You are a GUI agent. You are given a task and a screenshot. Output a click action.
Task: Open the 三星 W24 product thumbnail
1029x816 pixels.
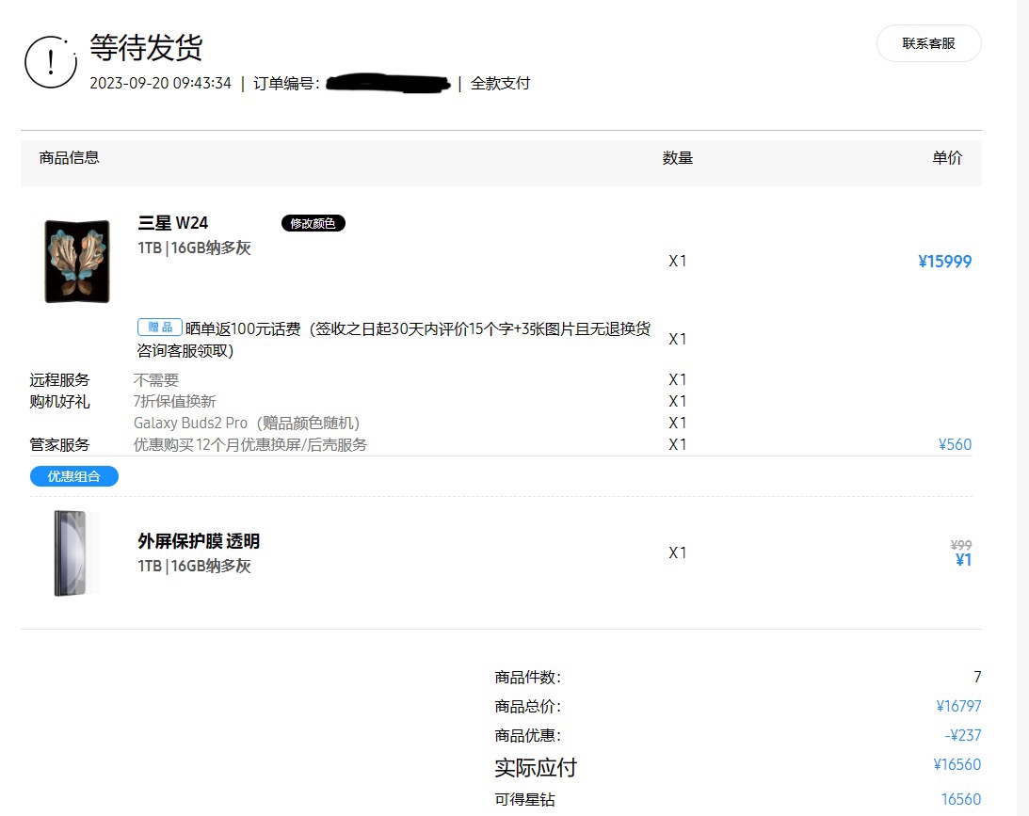pyautogui.click(x=77, y=261)
